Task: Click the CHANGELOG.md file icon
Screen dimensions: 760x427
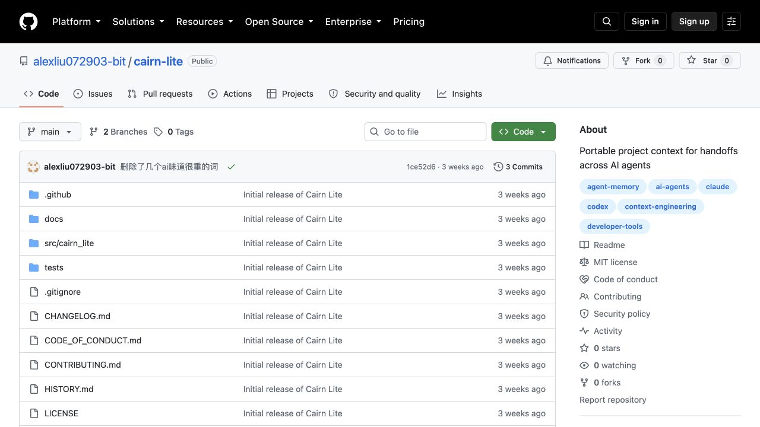Action: (x=34, y=316)
